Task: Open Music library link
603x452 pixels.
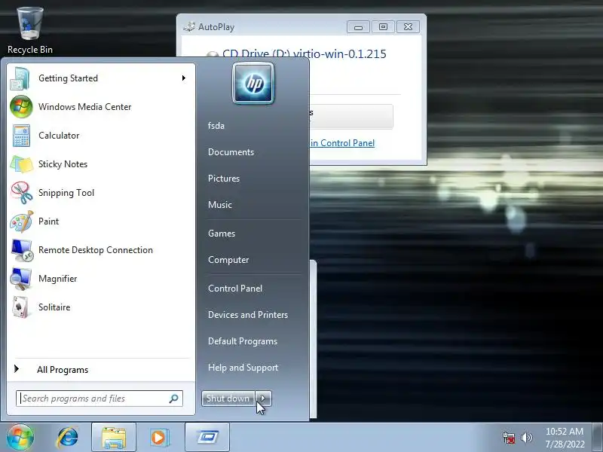Action: tap(220, 205)
